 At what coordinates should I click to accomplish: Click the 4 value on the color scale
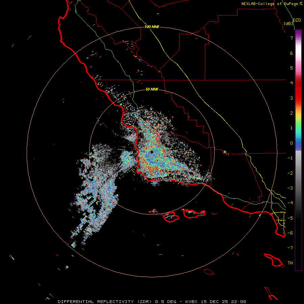292,83
